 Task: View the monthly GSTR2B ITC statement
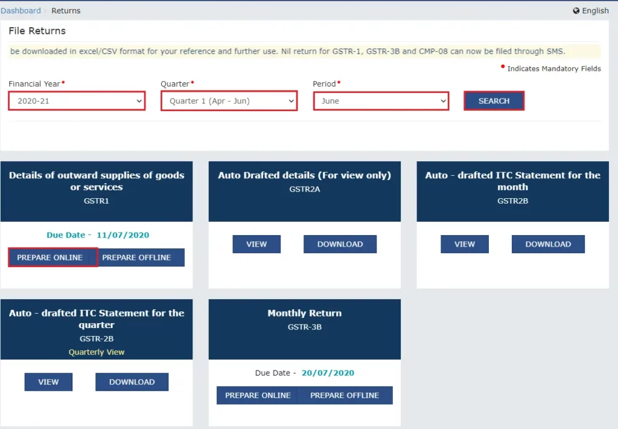464,244
